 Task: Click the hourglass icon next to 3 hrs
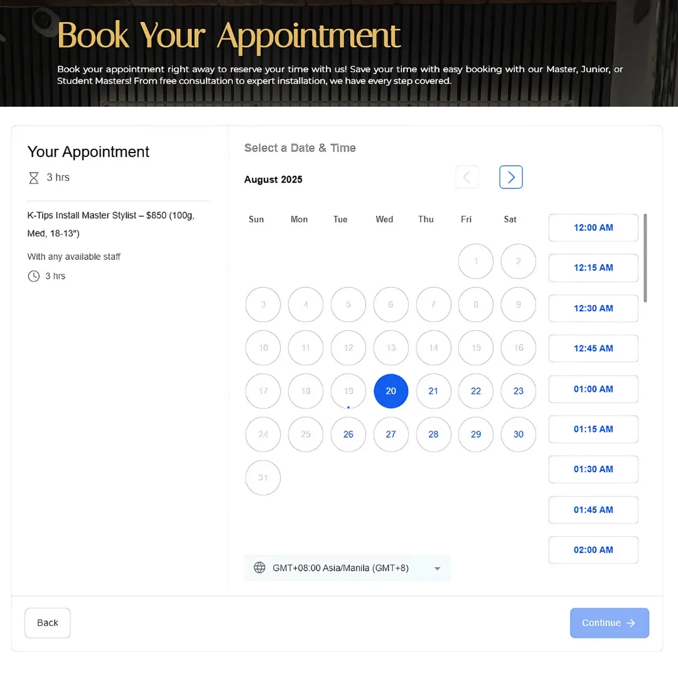coord(34,178)
